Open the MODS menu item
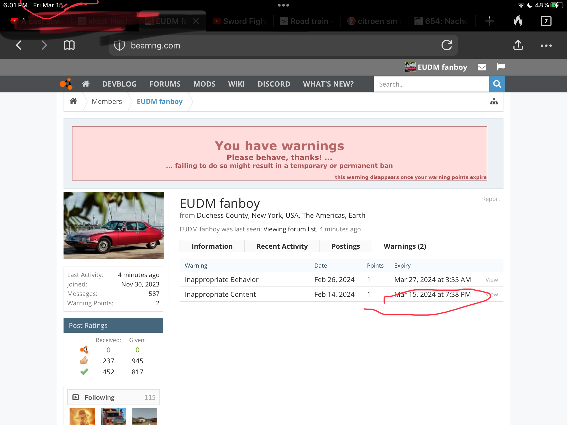The height and width of the screenshot is (425, 567). pos(204,84)
